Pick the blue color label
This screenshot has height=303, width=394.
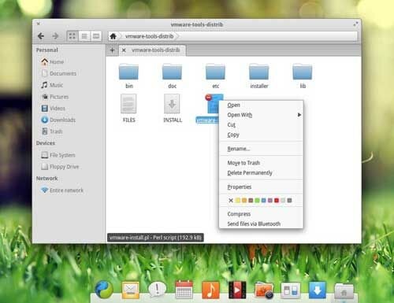(263, 201)
